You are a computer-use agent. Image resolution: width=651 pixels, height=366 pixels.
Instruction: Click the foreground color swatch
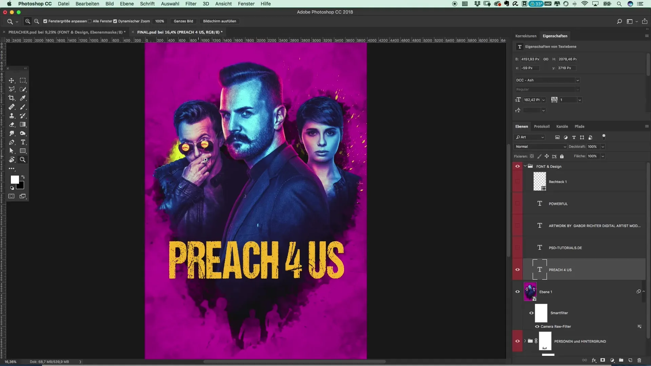point(14,179)
